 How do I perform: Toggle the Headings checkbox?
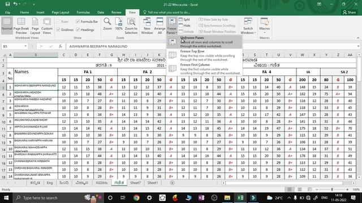point(78,30)
